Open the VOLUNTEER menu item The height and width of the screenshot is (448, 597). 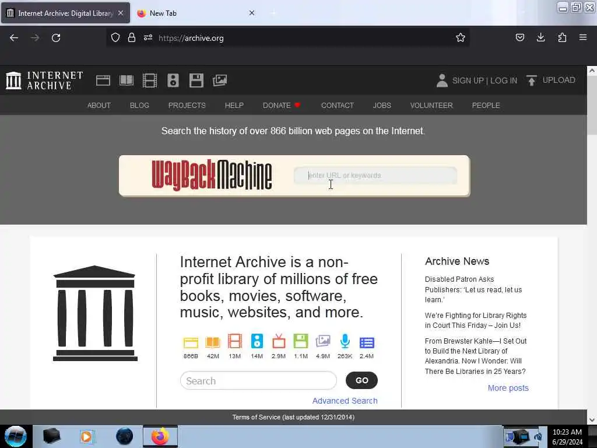[431, 106]
